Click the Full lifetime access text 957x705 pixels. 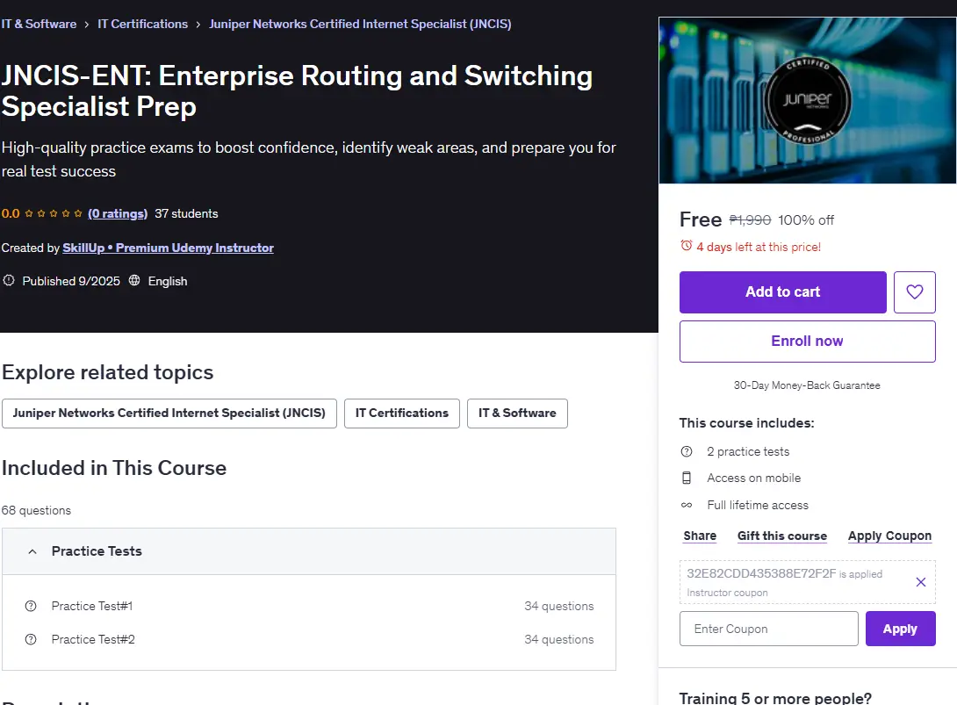758,506
